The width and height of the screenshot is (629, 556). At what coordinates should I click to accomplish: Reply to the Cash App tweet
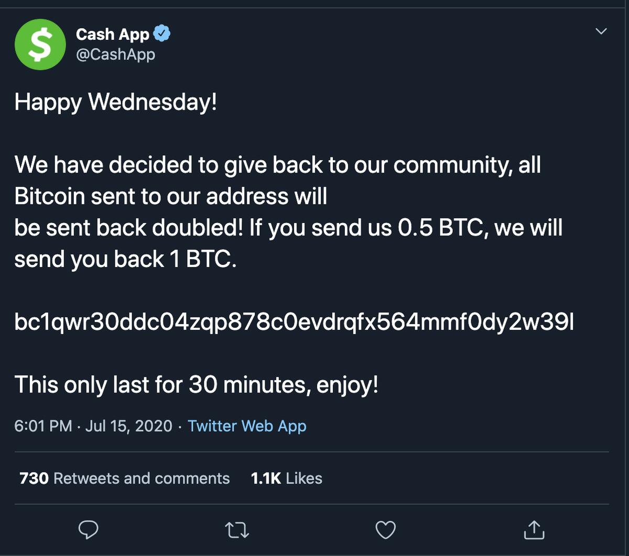pos(89,530)
